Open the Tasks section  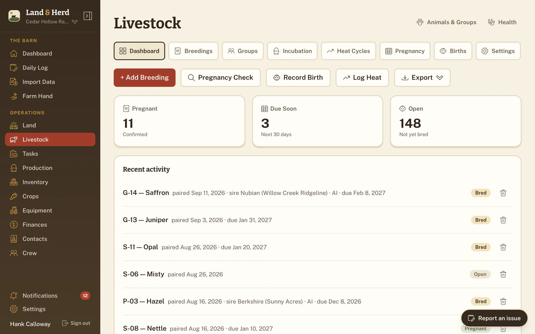50,154
